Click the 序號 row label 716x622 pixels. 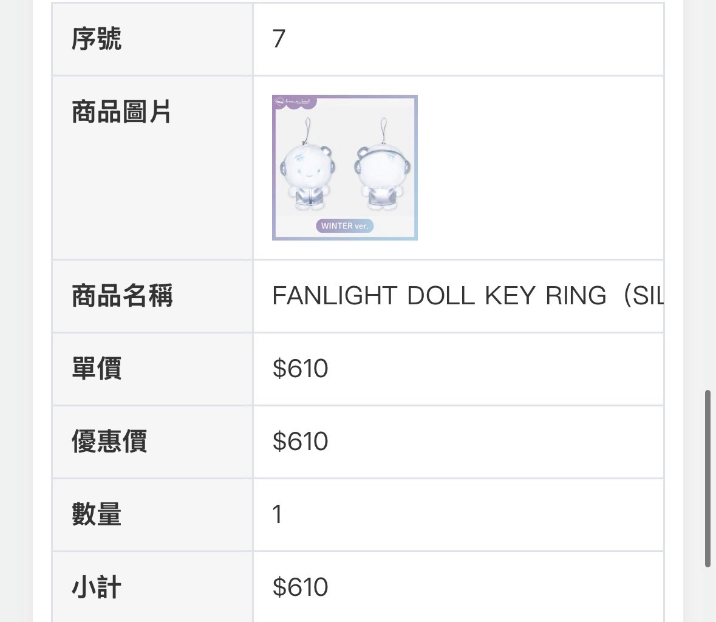tap(97, 39)
